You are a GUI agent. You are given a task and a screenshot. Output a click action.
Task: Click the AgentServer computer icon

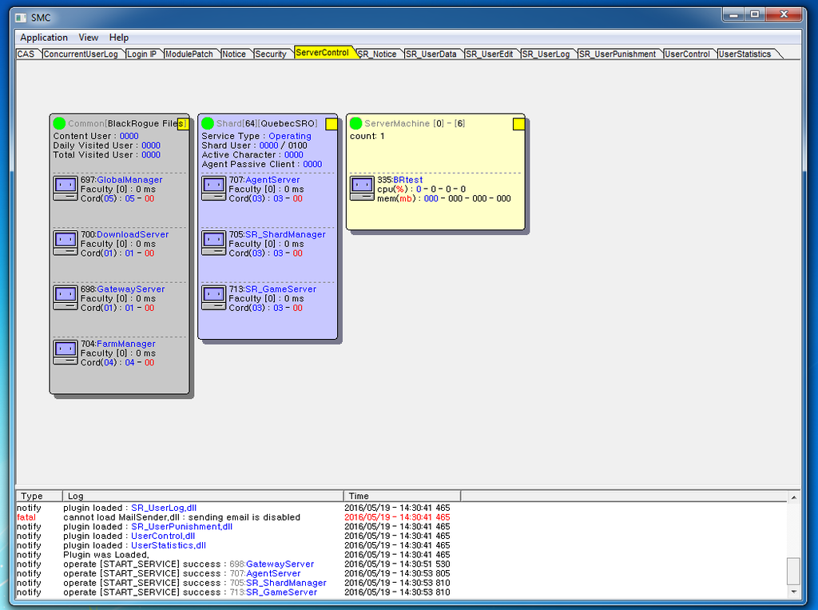click(x=213, y=188)
